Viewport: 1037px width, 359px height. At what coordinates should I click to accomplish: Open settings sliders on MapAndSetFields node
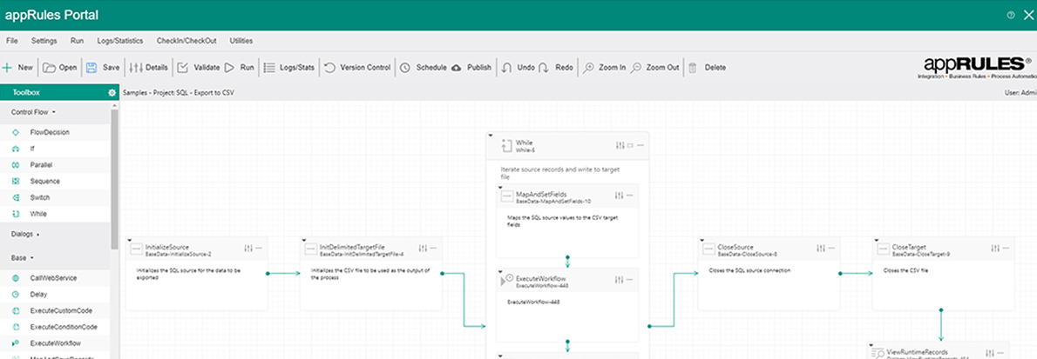click(620, 196)
